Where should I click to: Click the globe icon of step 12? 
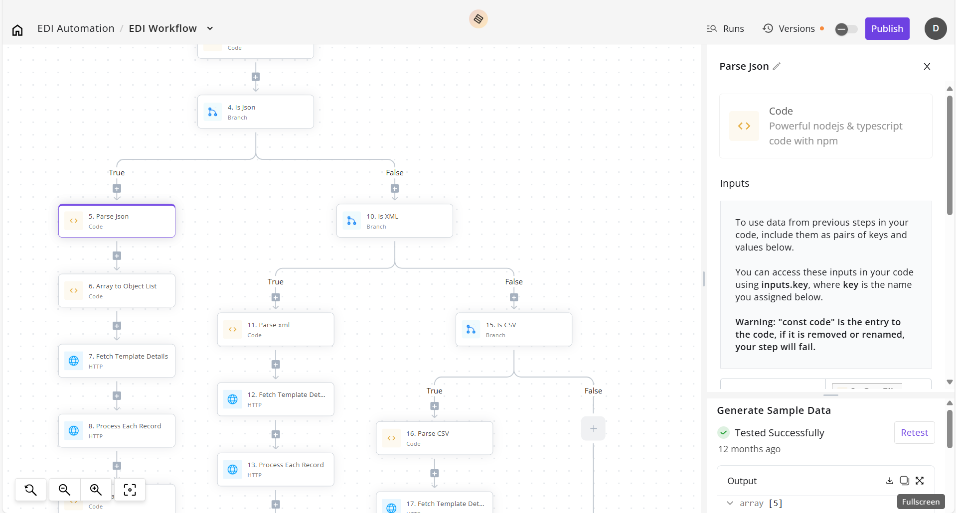(233, 399)
